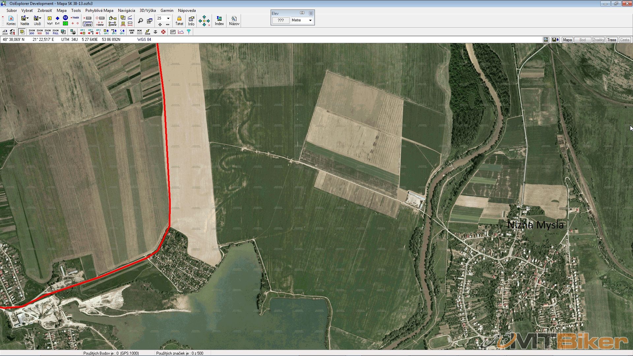This screenshot has width=633, height=356.
Task: Toggle the Trasa display button
Action: click(x=612, y=40)
